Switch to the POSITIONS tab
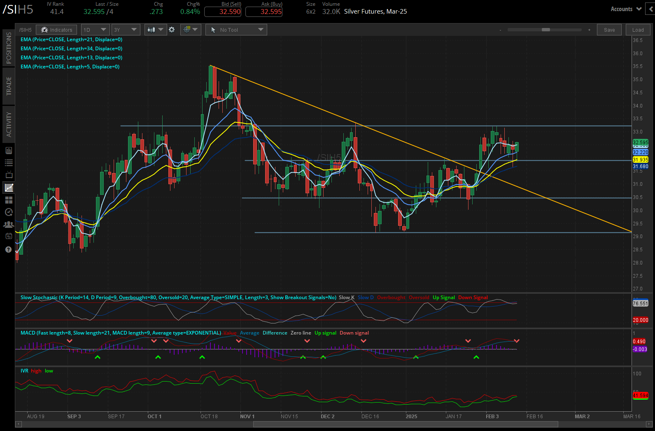 tap(9, 48)
